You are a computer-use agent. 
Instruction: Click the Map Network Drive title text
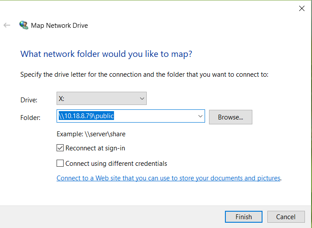(x=59, y=26)
